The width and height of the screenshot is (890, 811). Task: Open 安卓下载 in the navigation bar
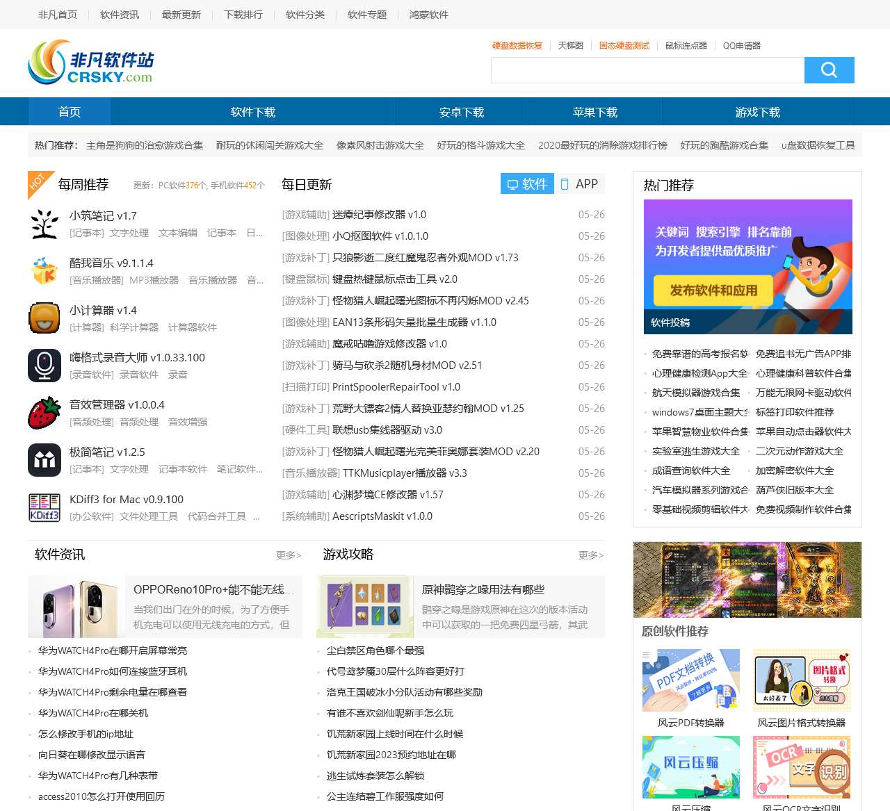pos(461,112)
